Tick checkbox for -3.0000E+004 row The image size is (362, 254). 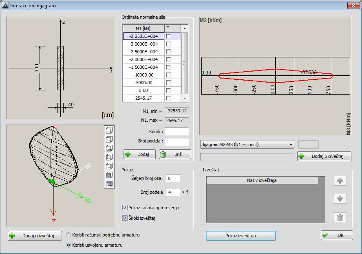(168, 44)
